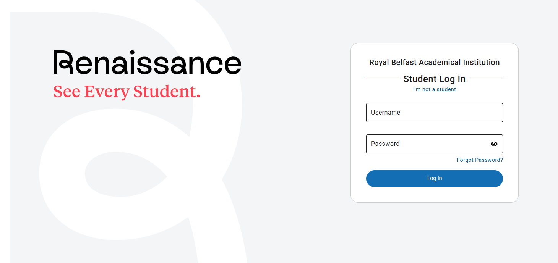558x263 pixels.
Task: Click the Student Log In heading
Action: point(434,79)
